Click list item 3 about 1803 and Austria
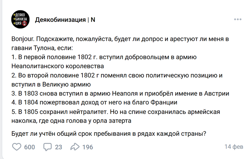Viewport: 250px width, 159px height. (x=120, y=94)
